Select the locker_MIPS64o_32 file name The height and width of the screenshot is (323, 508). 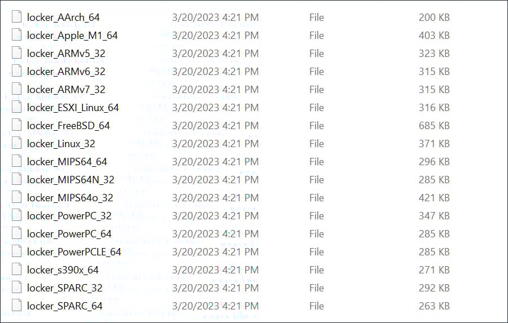(70, 198)
